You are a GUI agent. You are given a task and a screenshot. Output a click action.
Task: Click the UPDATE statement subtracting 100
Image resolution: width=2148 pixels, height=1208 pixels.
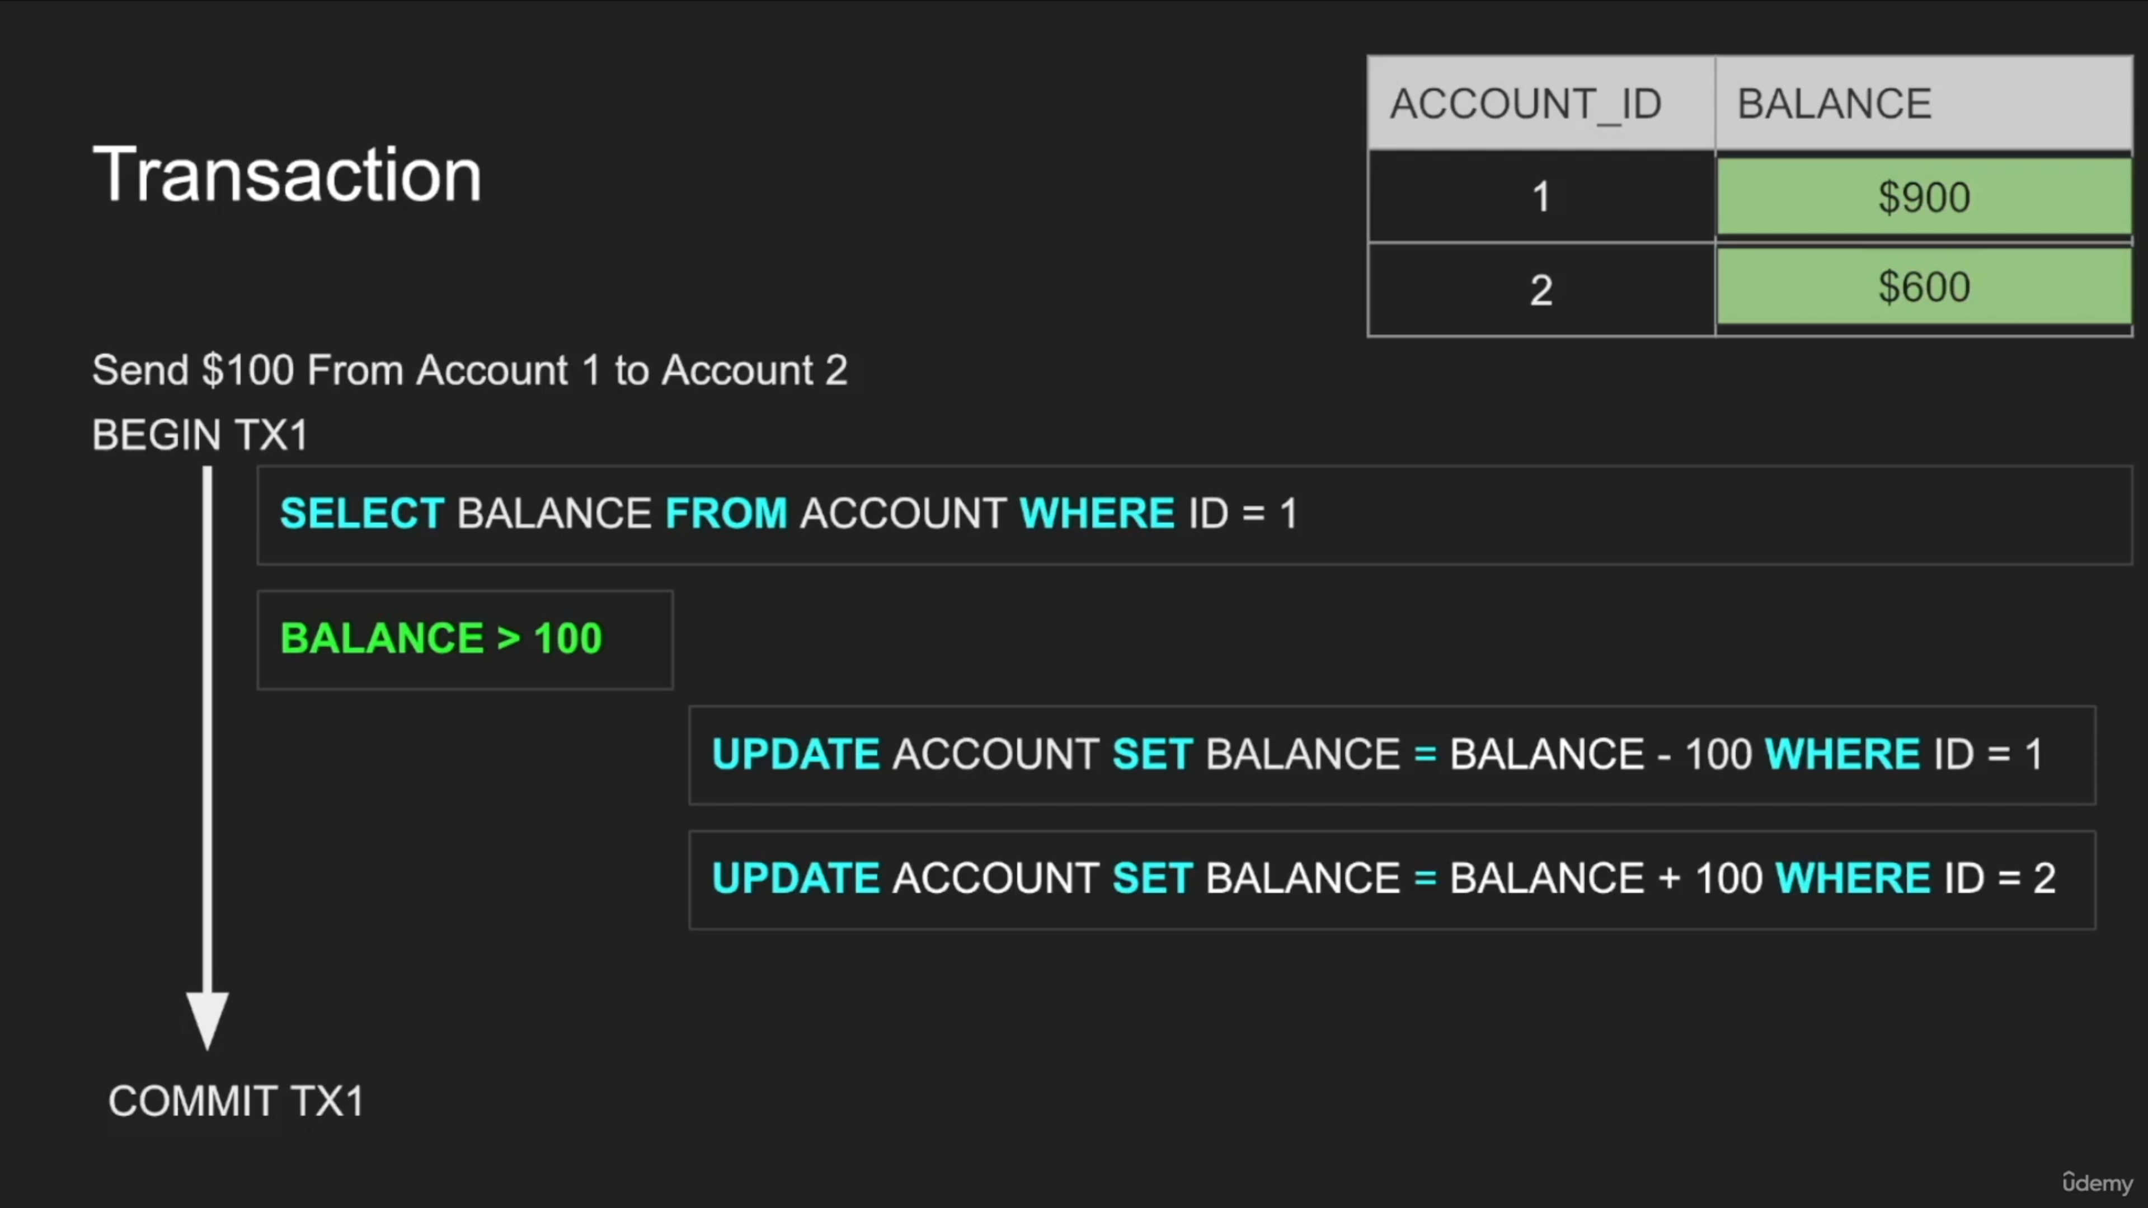pyautogui.click(x=1392, y=754)
